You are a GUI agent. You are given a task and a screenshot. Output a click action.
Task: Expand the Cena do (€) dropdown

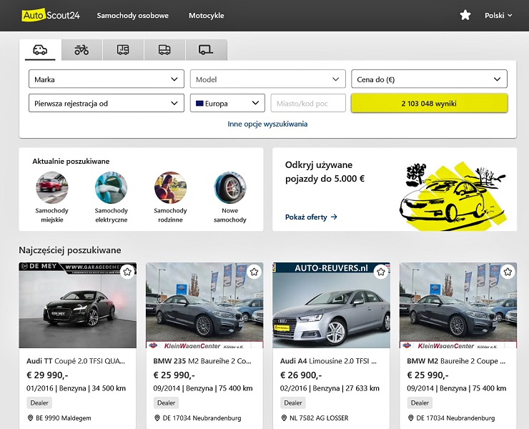(429, 79)
